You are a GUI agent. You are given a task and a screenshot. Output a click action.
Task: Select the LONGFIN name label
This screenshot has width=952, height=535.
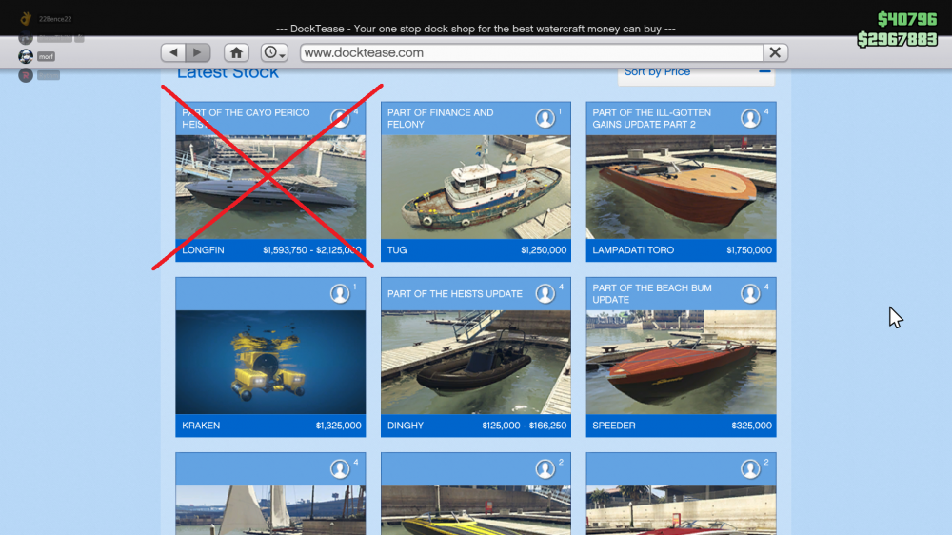(204, 250)
